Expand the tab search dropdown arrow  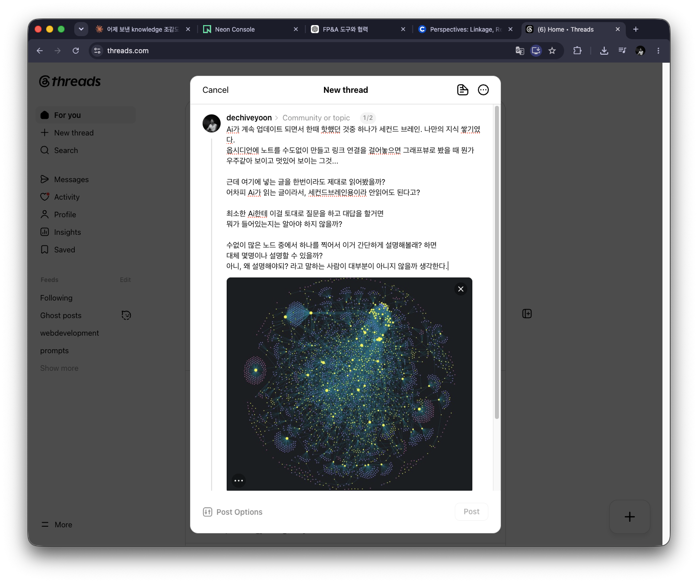81,29
